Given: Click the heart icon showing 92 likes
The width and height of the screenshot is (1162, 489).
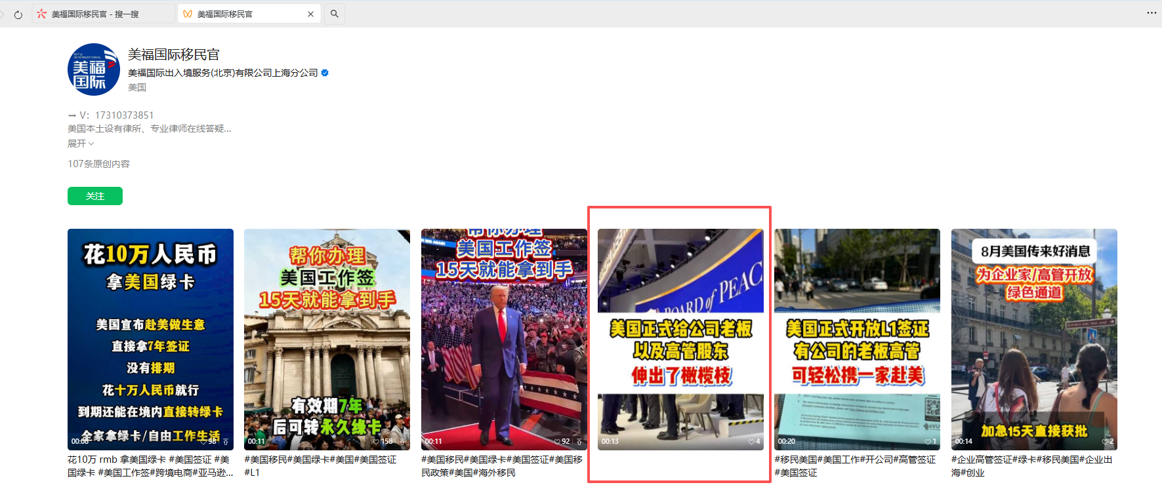Looking at the screenshot, I should click(557, 442).
